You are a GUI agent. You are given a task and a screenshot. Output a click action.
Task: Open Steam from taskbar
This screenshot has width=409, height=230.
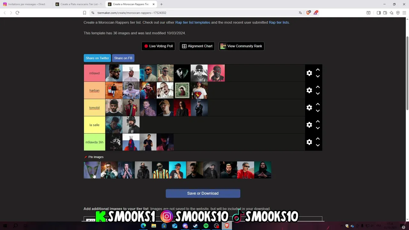[196, 226]
